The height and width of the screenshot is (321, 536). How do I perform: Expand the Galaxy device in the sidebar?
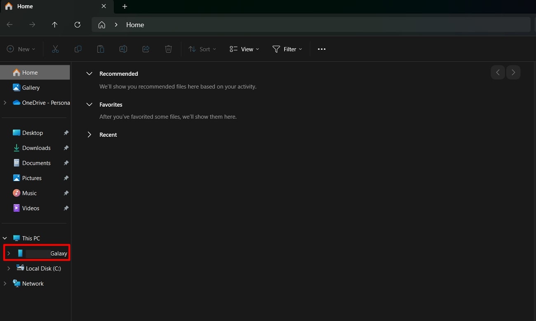point(9,253)
